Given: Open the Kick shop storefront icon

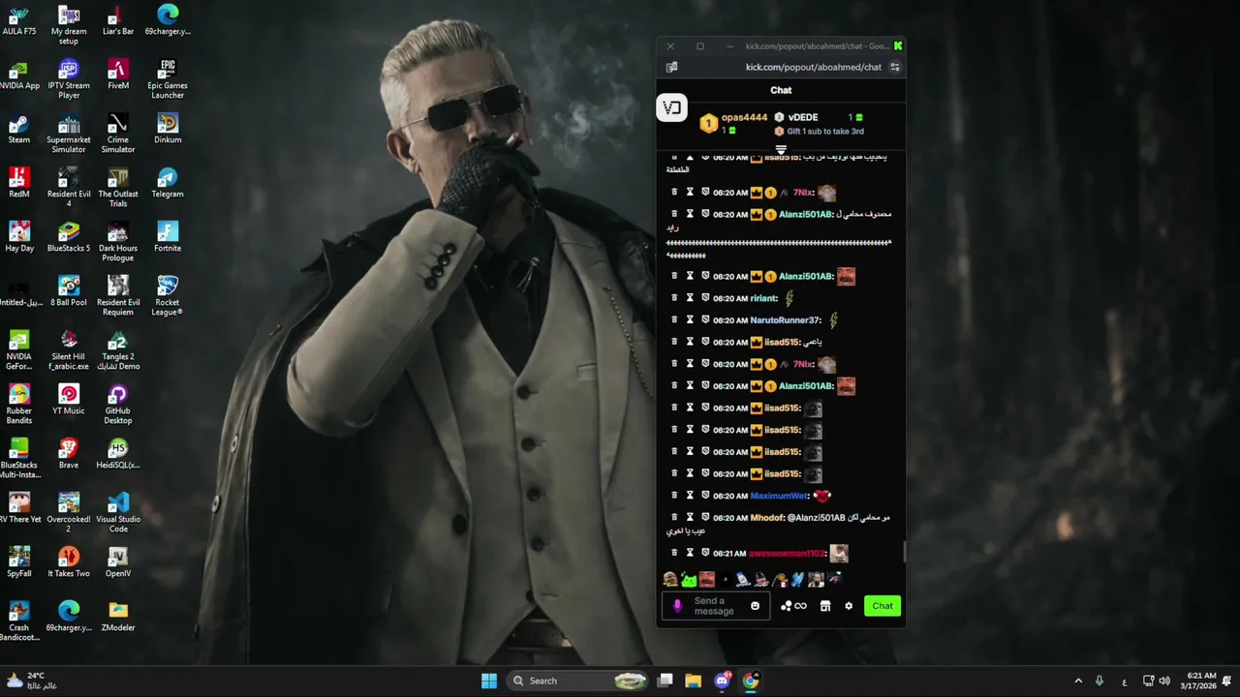Looking at the screenshot, I should pyautogui.click(x=825, y=606).
